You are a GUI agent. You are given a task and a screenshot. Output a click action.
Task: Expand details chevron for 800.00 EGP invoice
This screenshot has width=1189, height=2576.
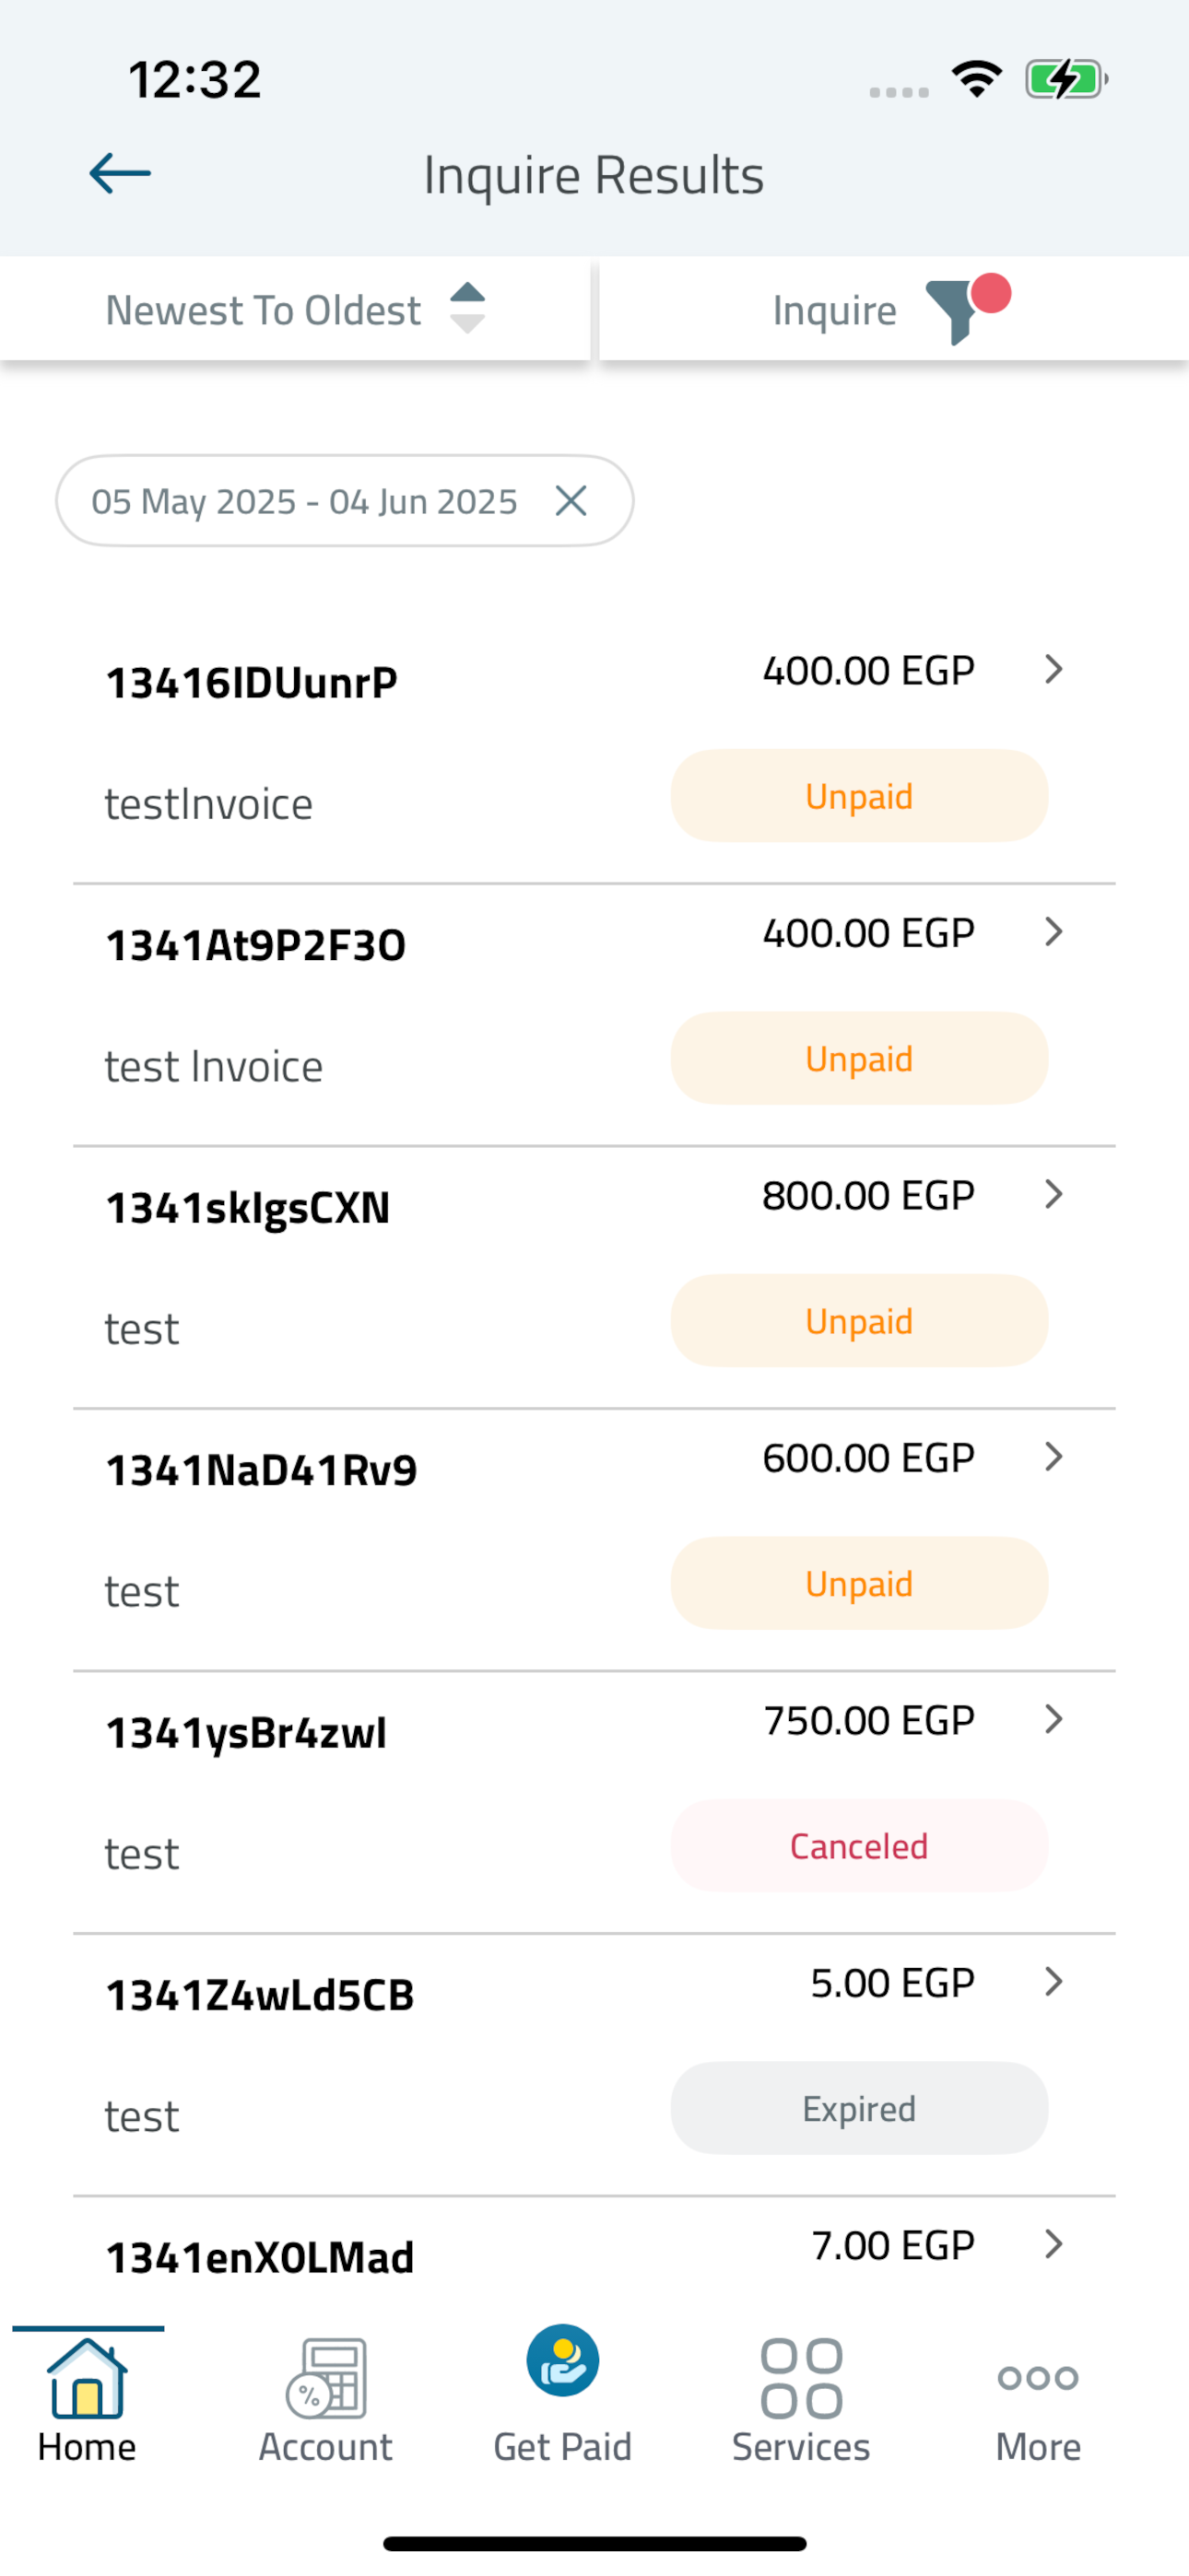[x=1053, y=1194]
